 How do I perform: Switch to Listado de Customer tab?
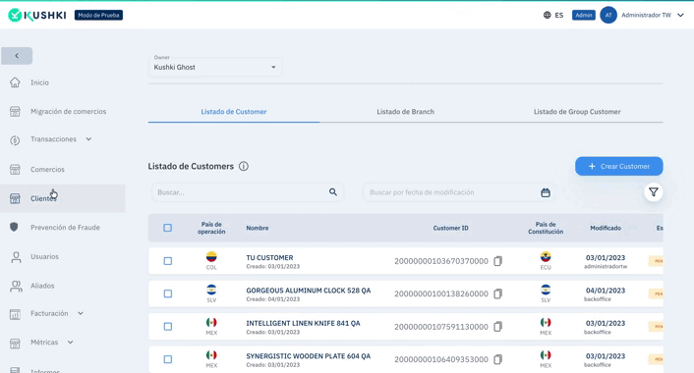pos(234,112)
